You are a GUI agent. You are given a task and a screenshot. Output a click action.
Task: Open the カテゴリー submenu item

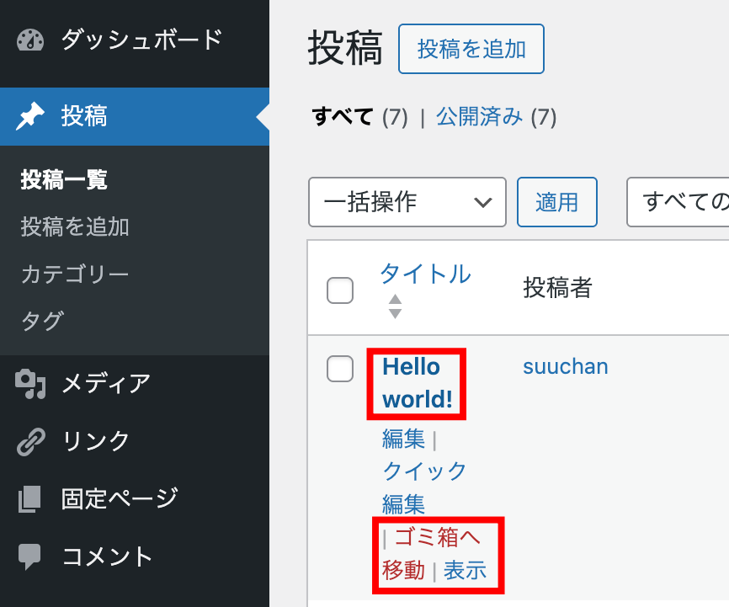click(75, 274)
